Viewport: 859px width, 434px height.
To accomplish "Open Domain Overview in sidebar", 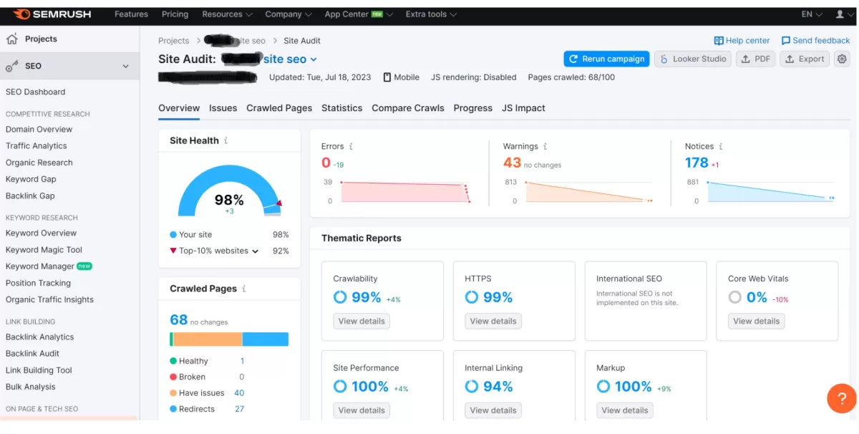I will click(39, 130).
